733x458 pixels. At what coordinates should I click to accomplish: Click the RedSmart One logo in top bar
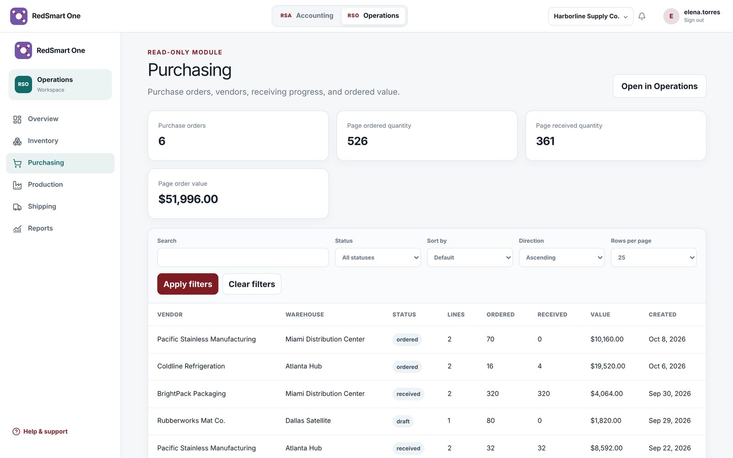tap(19, 16)
